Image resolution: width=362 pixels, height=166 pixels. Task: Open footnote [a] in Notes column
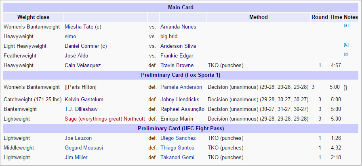(346, 25)
